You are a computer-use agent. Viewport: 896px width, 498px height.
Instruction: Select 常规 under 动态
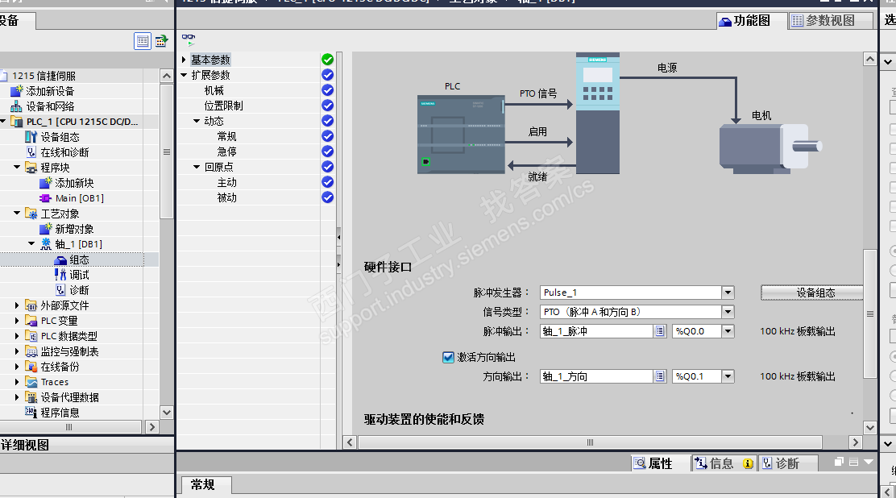click(x=226, y=136)
